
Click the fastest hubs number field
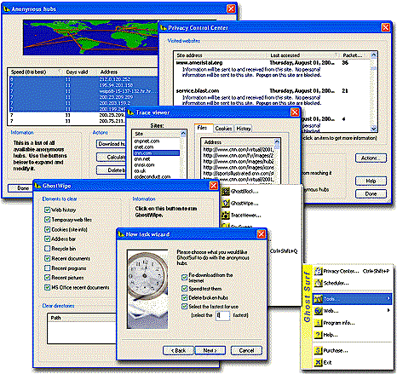coord(222,315)
